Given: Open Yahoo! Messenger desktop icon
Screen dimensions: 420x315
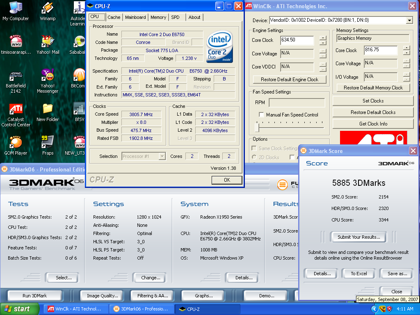Looking at the screenshot, I should 48,81.
